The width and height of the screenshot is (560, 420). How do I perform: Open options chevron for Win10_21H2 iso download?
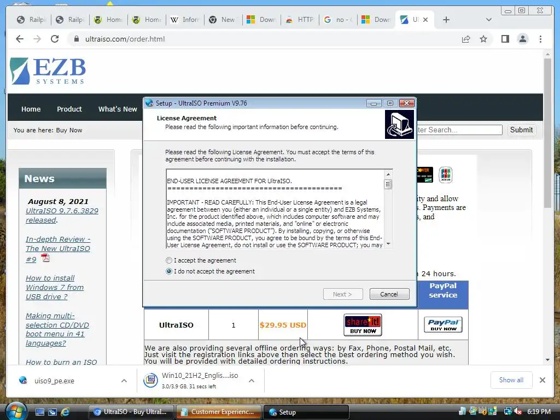point(252,381)
